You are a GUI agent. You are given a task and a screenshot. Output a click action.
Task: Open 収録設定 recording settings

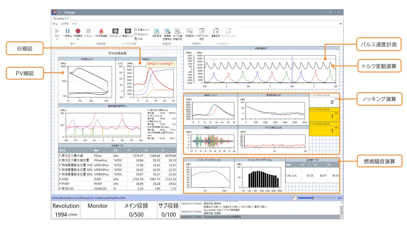coord(189,31)
